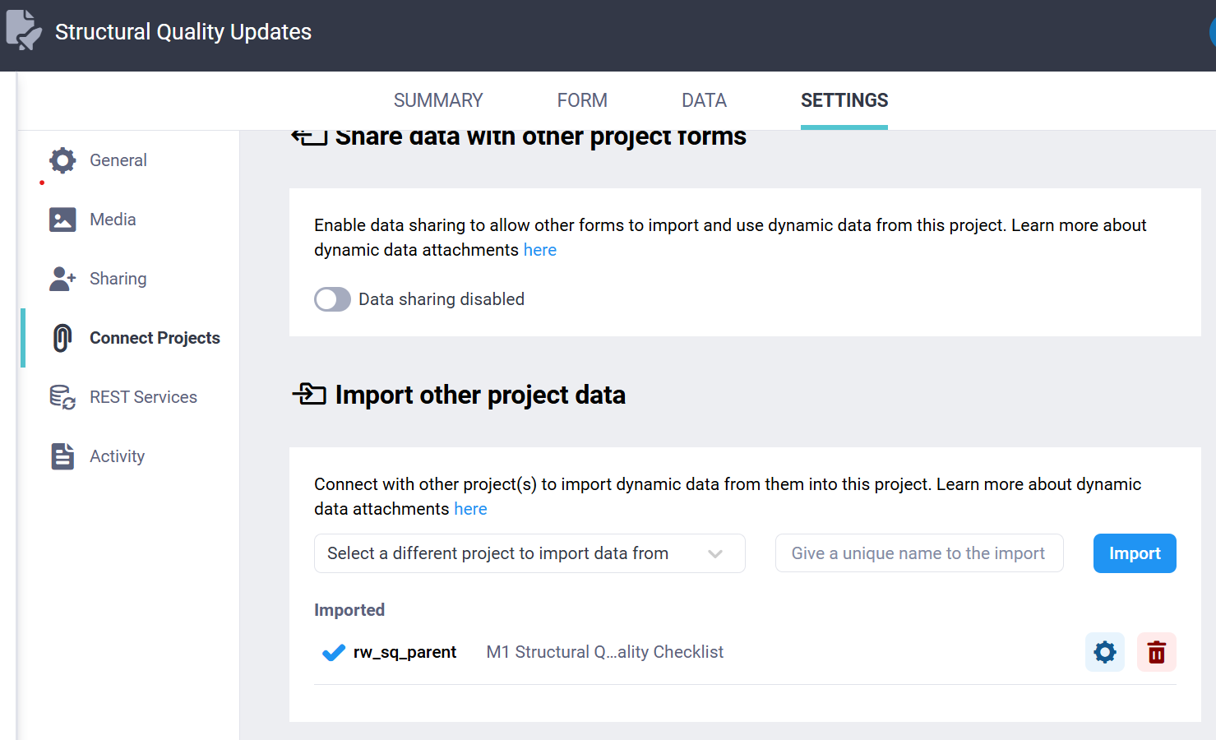Open the DATA tab

point(704,100)
